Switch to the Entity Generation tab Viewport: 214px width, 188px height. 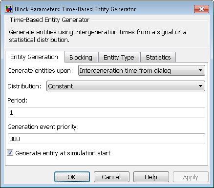[35, 57]
